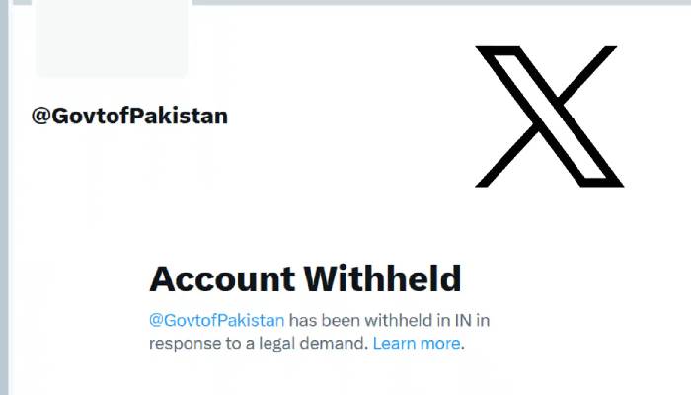Click the Account Withheld heading
The height and width of the screenshot is (395, 691).
pyautogui.click(x=305, y=278)
